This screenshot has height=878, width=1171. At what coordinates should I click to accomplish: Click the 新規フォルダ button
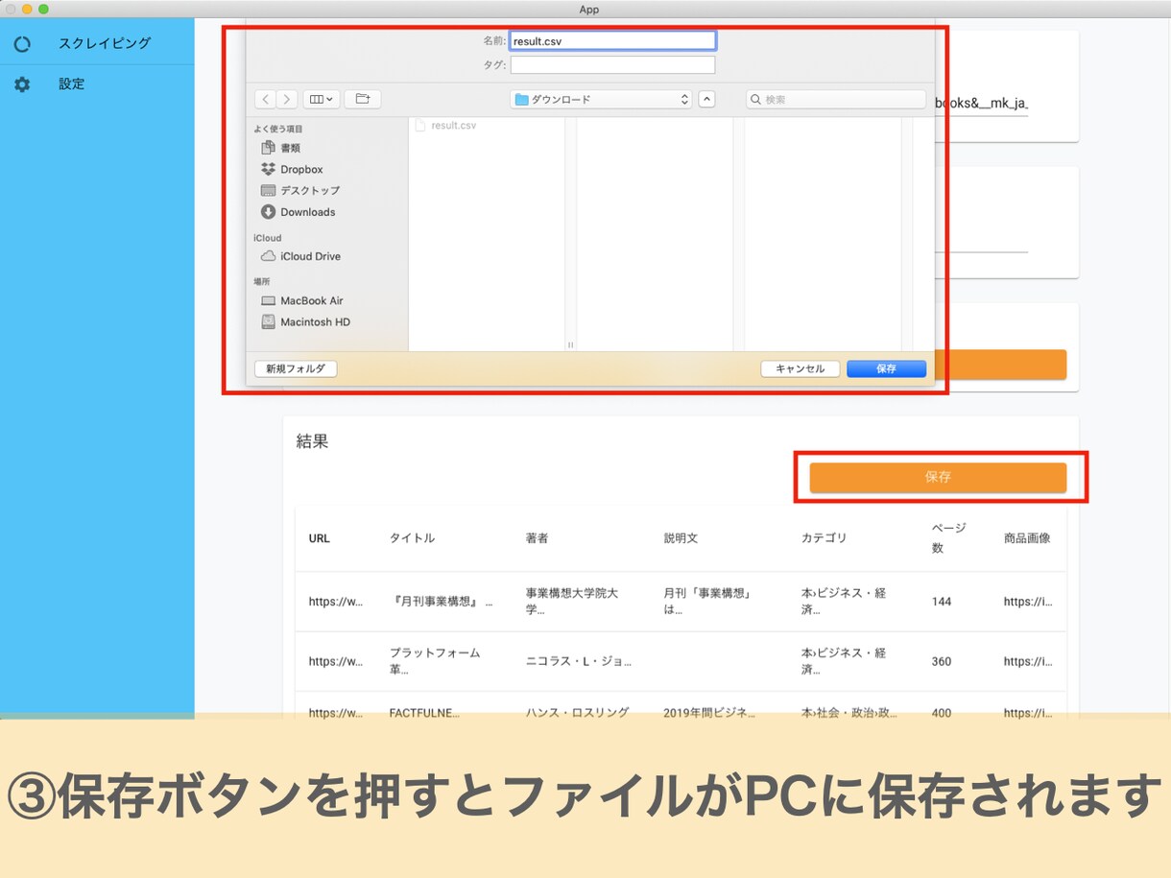[296, 368]
